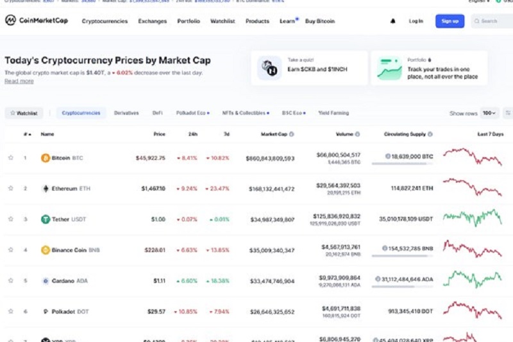Click the Polkadot coin icon
513x342 pixels.
pyautogui.click(x=46, y=312)
